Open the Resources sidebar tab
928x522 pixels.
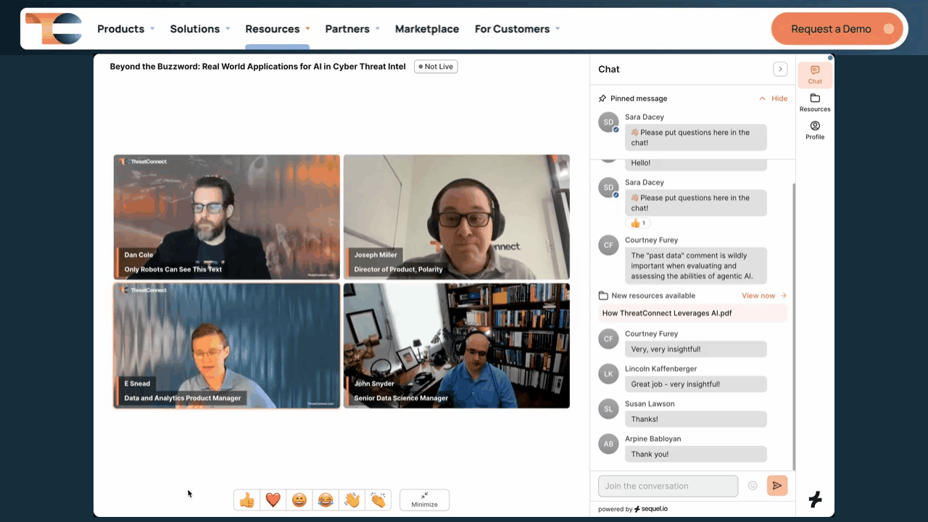click(815, 103)
